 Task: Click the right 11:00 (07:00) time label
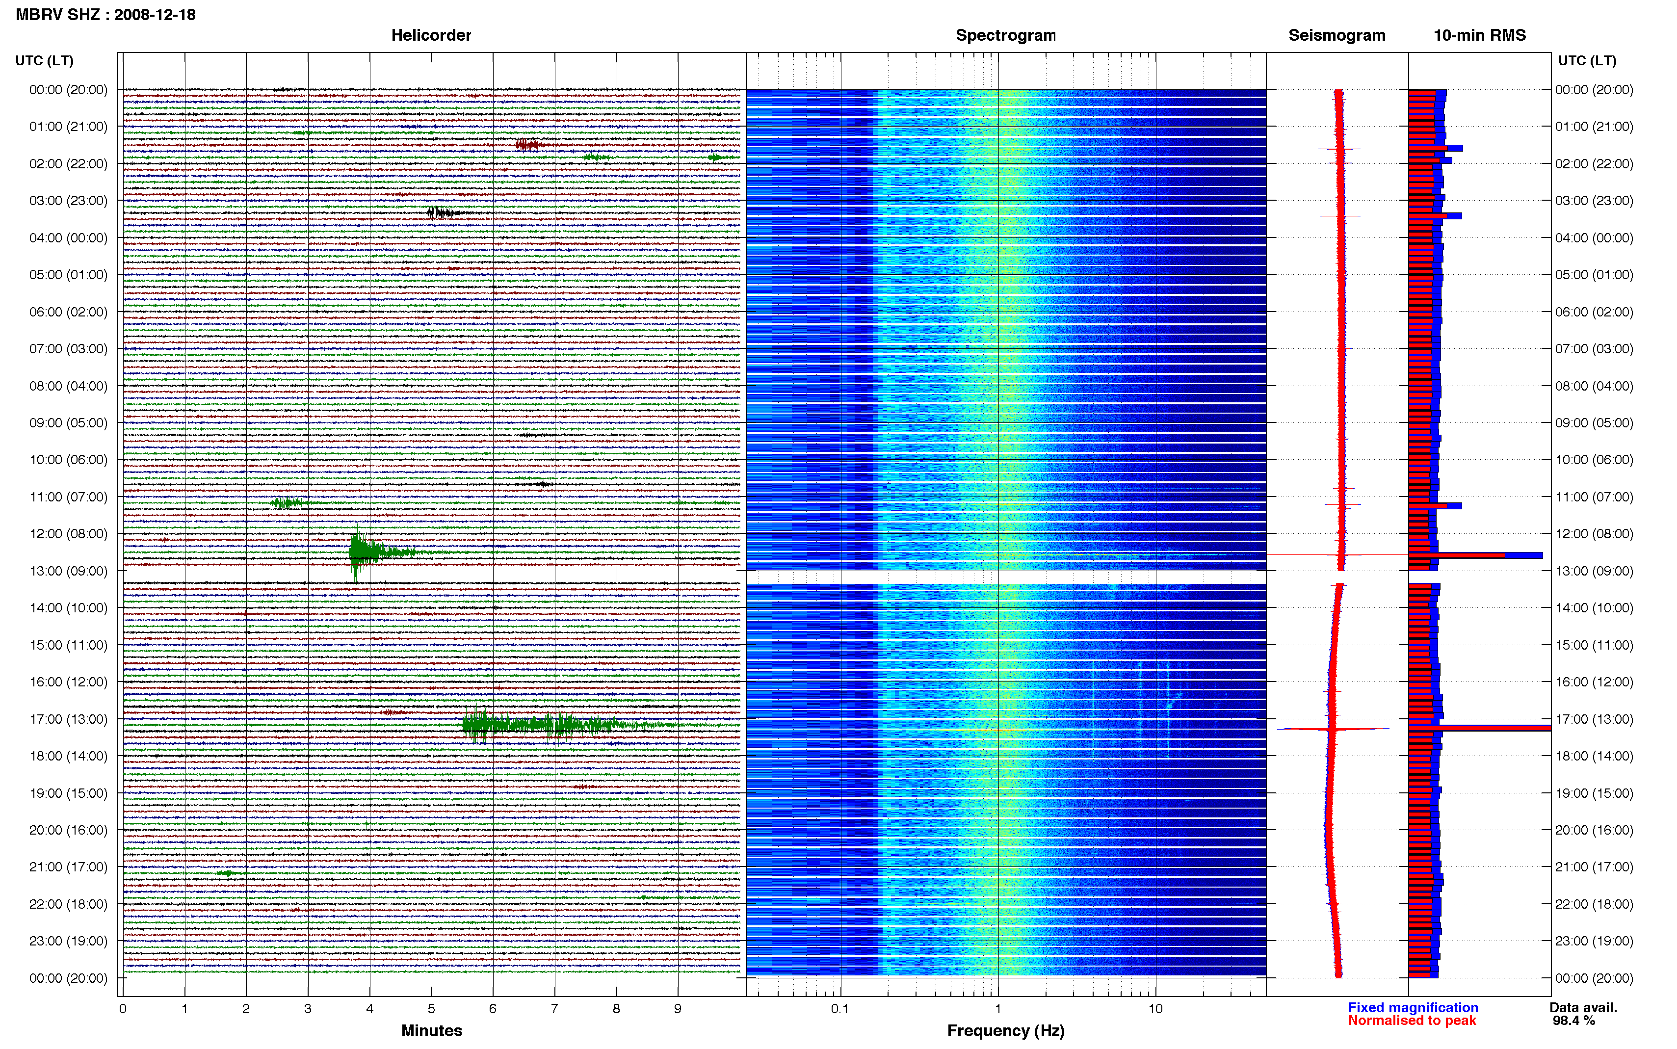pos(1594,497)
